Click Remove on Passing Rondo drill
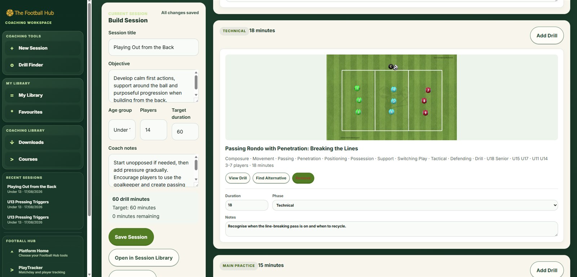Screen dimensions: 577x277 pos(303,178)
